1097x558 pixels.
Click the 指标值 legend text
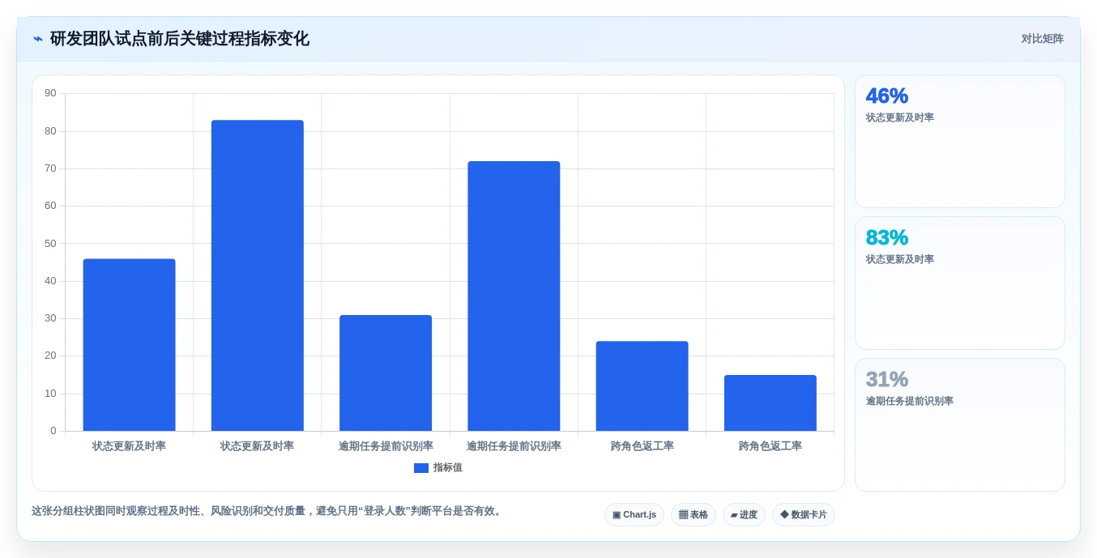point(448,468)
